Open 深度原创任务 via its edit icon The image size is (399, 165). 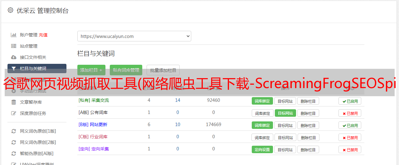coord(13,113)
